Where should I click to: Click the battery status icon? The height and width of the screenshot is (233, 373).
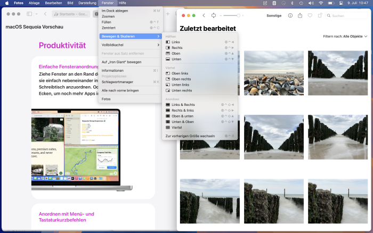point(331,3)
